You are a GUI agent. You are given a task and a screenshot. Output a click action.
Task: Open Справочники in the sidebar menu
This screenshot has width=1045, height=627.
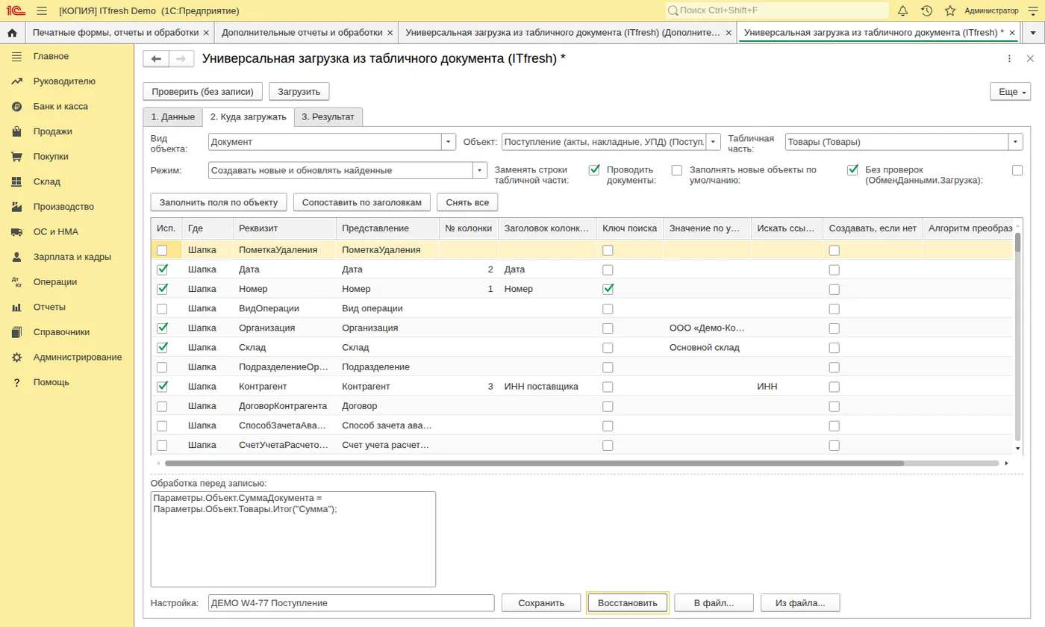[x=61, y=332]
